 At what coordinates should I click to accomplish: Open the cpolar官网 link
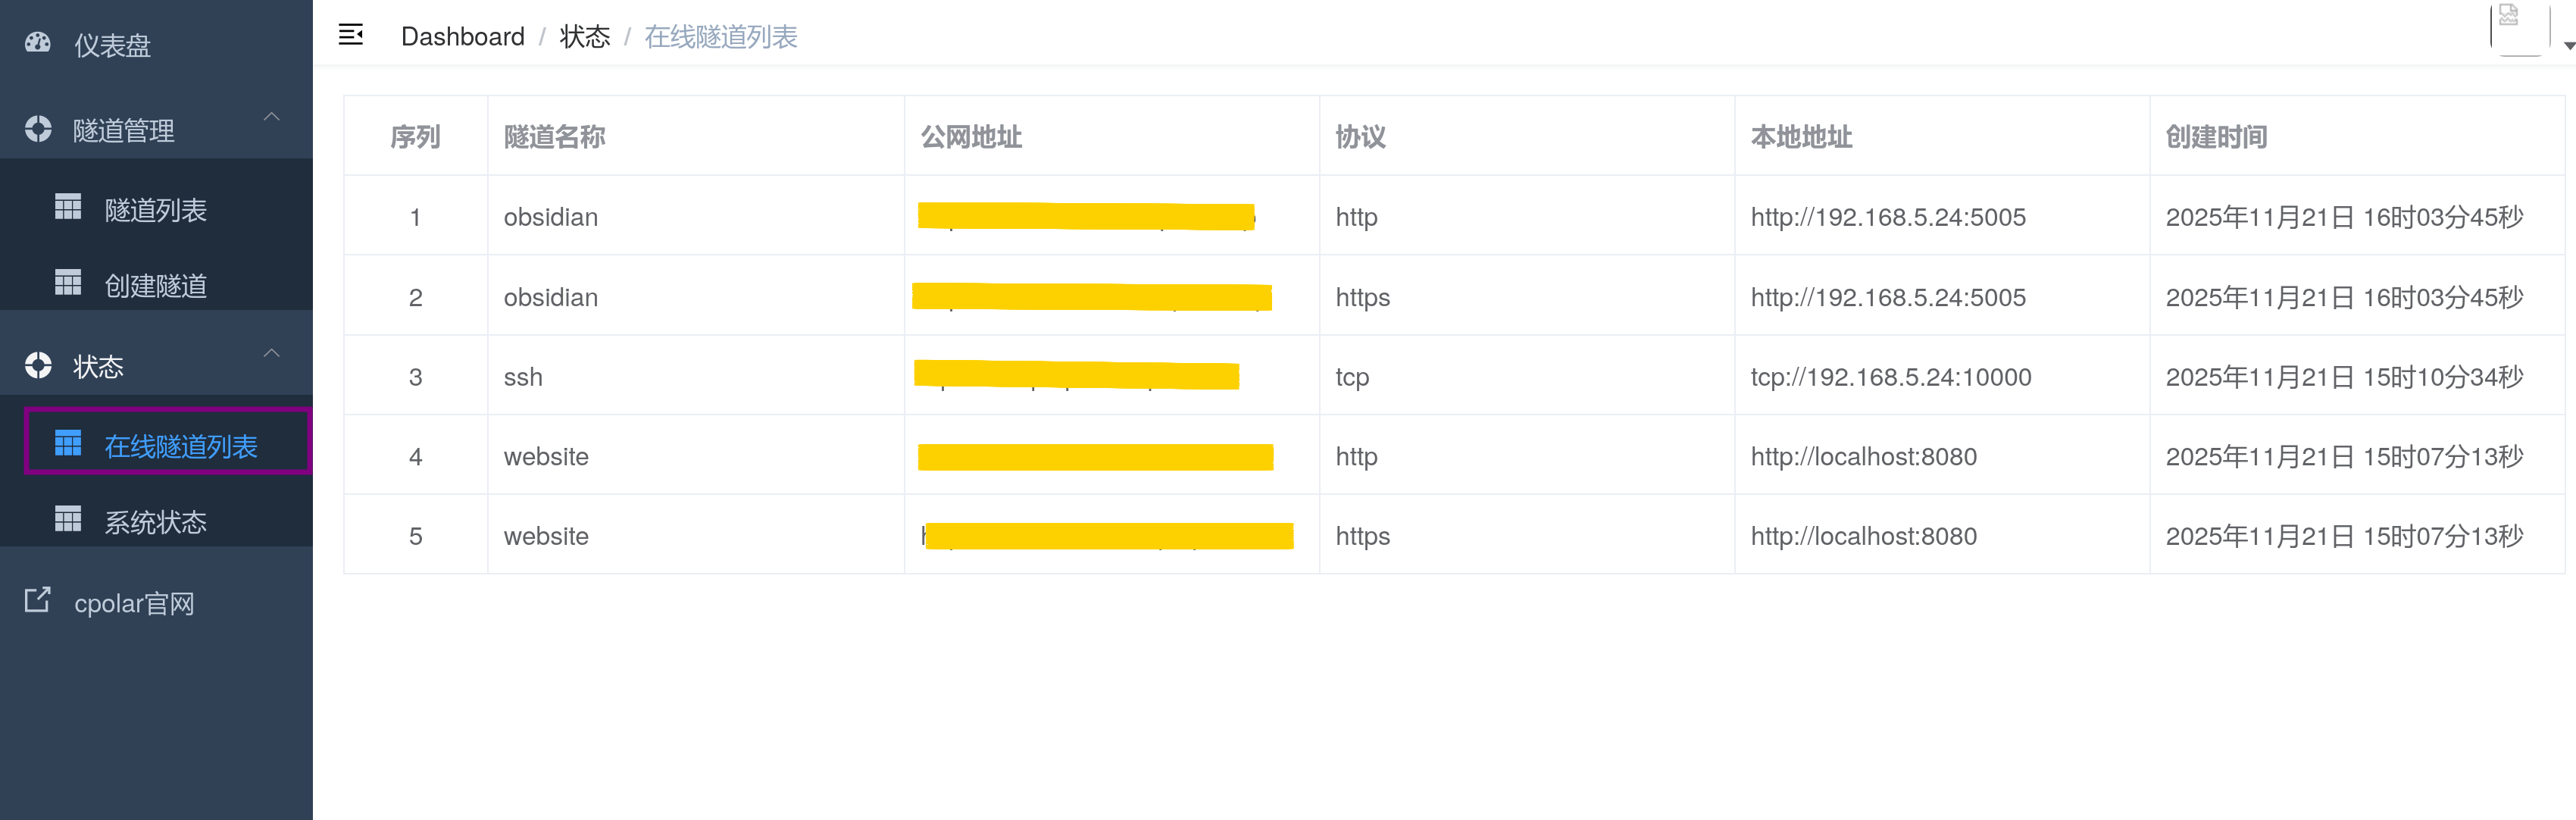[134, 603]
